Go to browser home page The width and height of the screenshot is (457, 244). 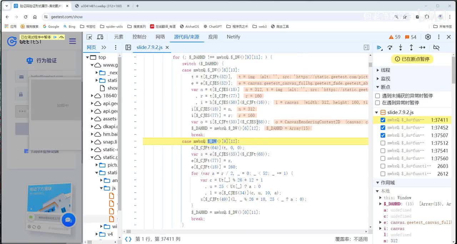click(35, 17)
